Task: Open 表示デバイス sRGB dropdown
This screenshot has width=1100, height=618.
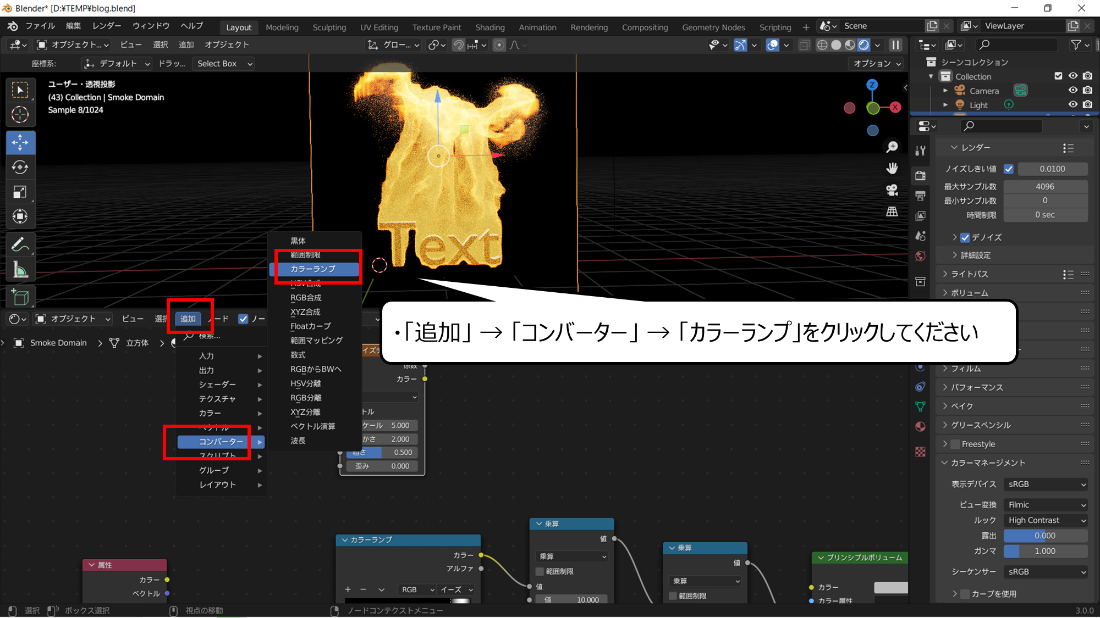Action: (1046, 485)
